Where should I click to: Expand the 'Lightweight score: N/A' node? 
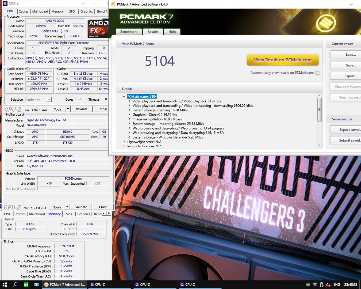click(124, 142)
